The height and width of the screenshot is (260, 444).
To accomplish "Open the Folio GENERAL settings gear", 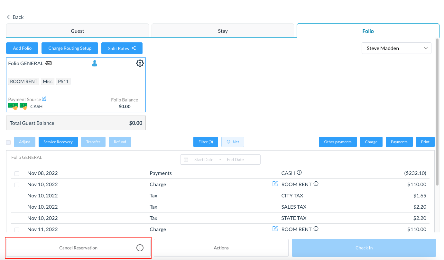I will (140, 63).
